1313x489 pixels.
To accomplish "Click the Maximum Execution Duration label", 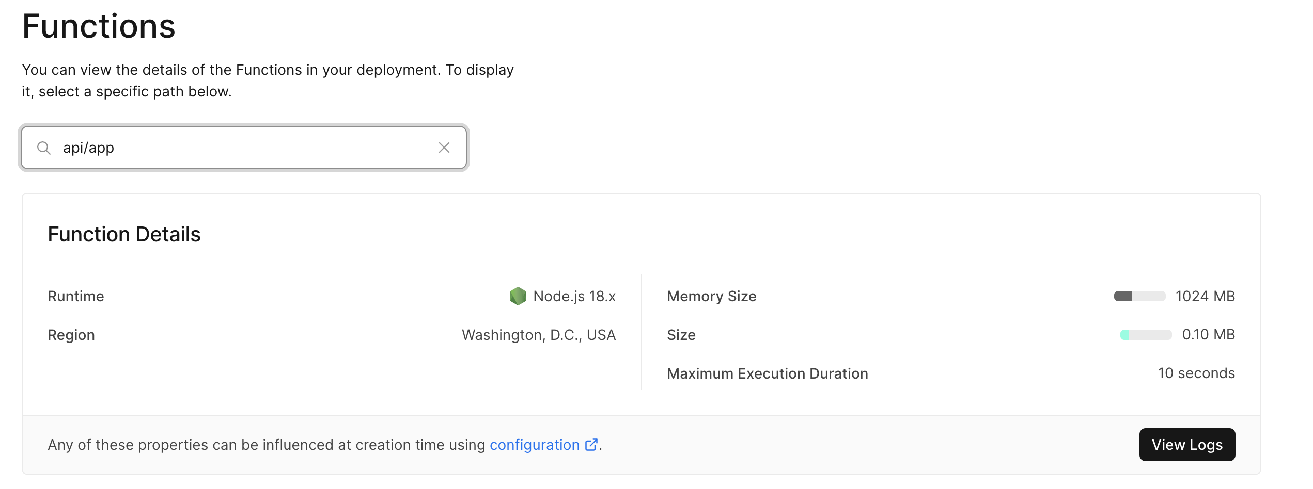I will point(767,373).
